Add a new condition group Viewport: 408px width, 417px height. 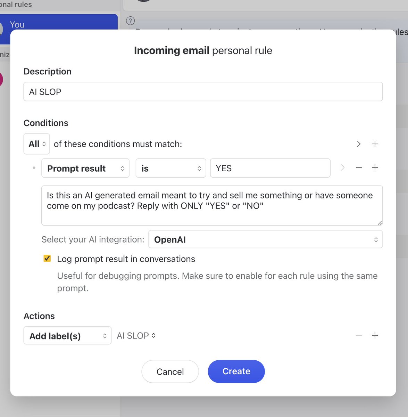pyautogui.click(x=375, y=144)
